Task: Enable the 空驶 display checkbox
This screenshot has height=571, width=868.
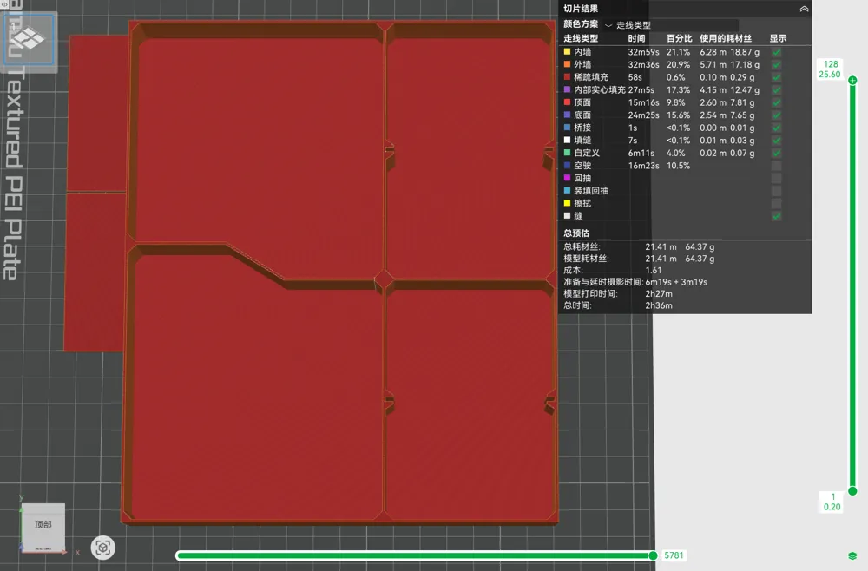Action: pos(777,166)
